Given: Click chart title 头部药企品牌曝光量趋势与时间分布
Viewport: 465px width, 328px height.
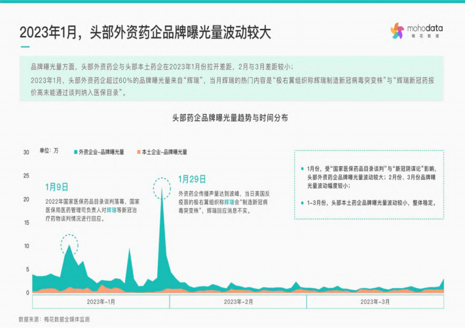Looking at the screenshot, I should point(230,118).
